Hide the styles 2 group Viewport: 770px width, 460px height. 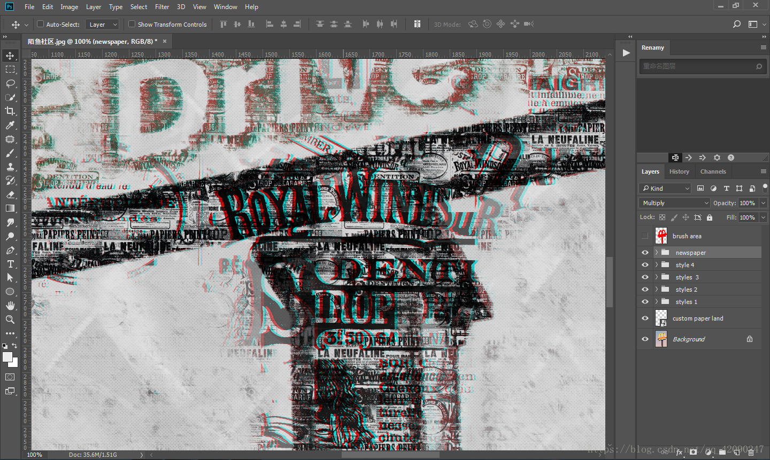[x=645, y=290]
